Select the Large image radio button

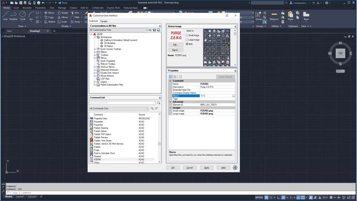click(x=187, y=40)
